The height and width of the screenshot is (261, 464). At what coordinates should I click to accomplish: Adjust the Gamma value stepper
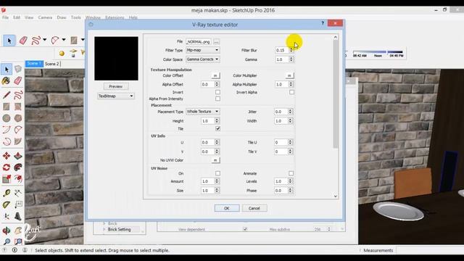[291, 59]
